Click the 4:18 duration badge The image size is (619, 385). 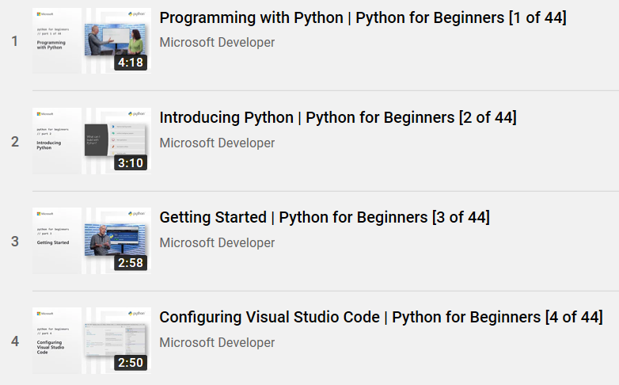[131, 63]
